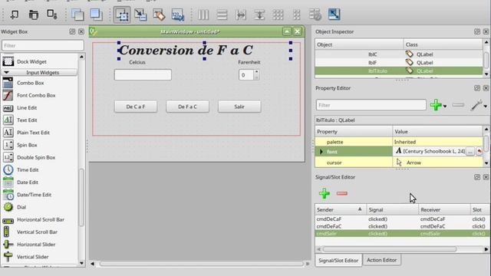The height and width of the screenshot is (276, 491).
Task: Select the Vertical Scroll Bar widget
Action: click(37, 232)
